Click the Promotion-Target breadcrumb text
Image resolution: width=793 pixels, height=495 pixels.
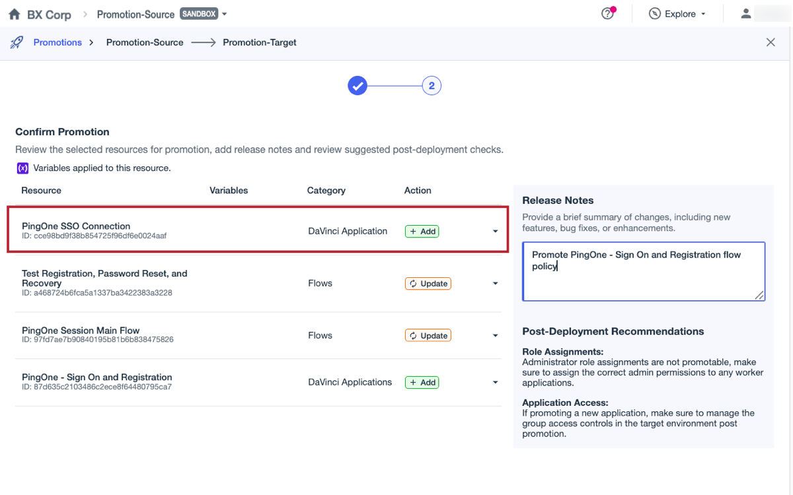260,42
